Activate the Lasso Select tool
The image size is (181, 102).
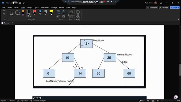point(18,13)
